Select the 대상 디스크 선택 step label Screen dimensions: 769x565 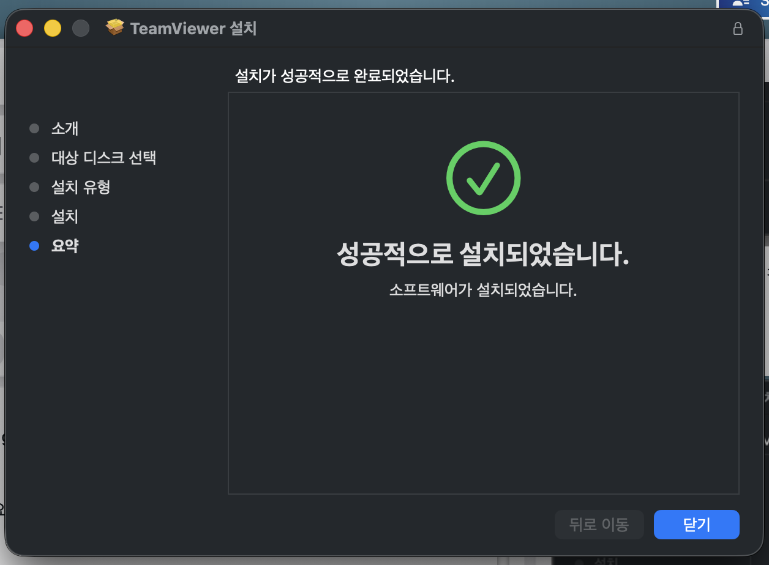click(x=104, y=158)
